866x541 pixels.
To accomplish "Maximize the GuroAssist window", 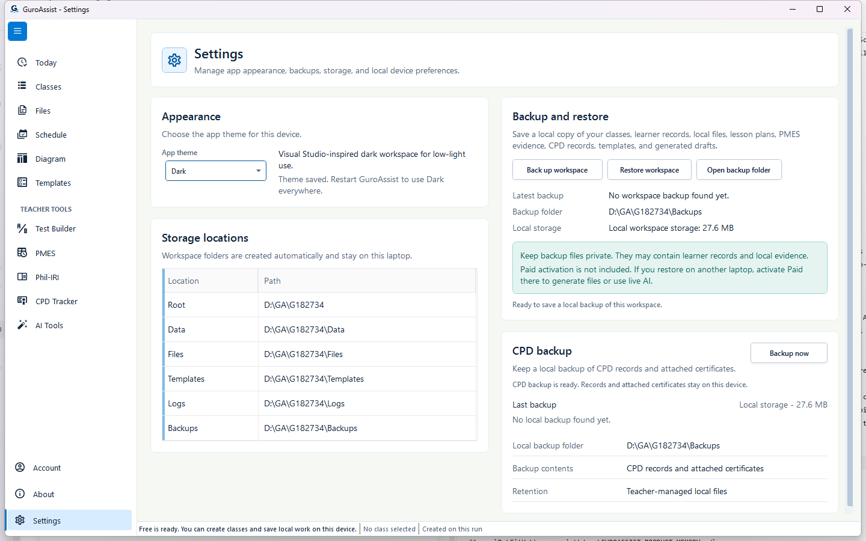I will [820, 9].
